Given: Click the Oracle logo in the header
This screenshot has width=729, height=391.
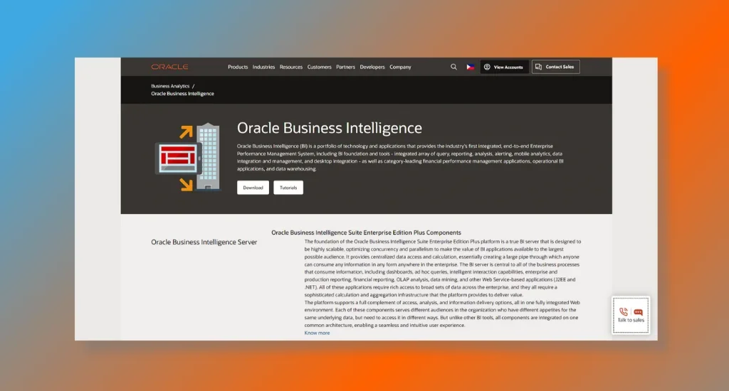Looking at the screenshot, I should point(169,67).
